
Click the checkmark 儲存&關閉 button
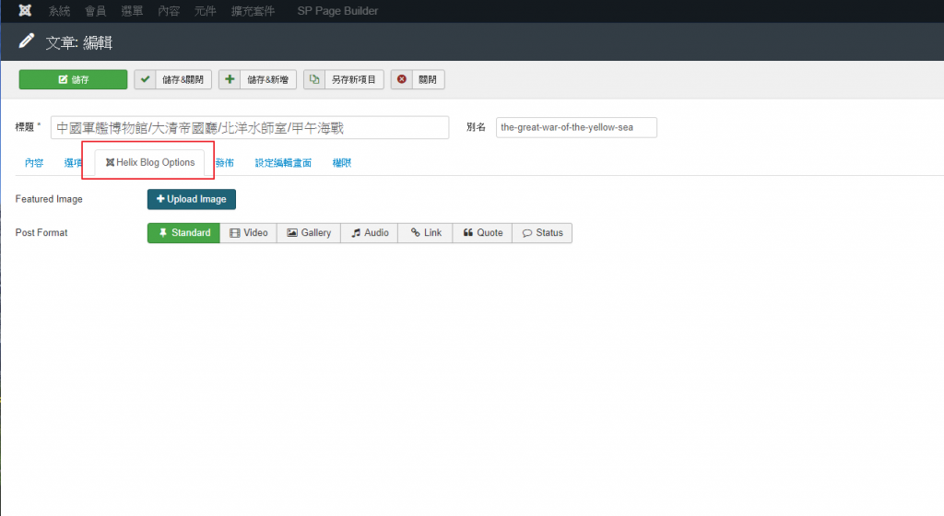[173, 80]
